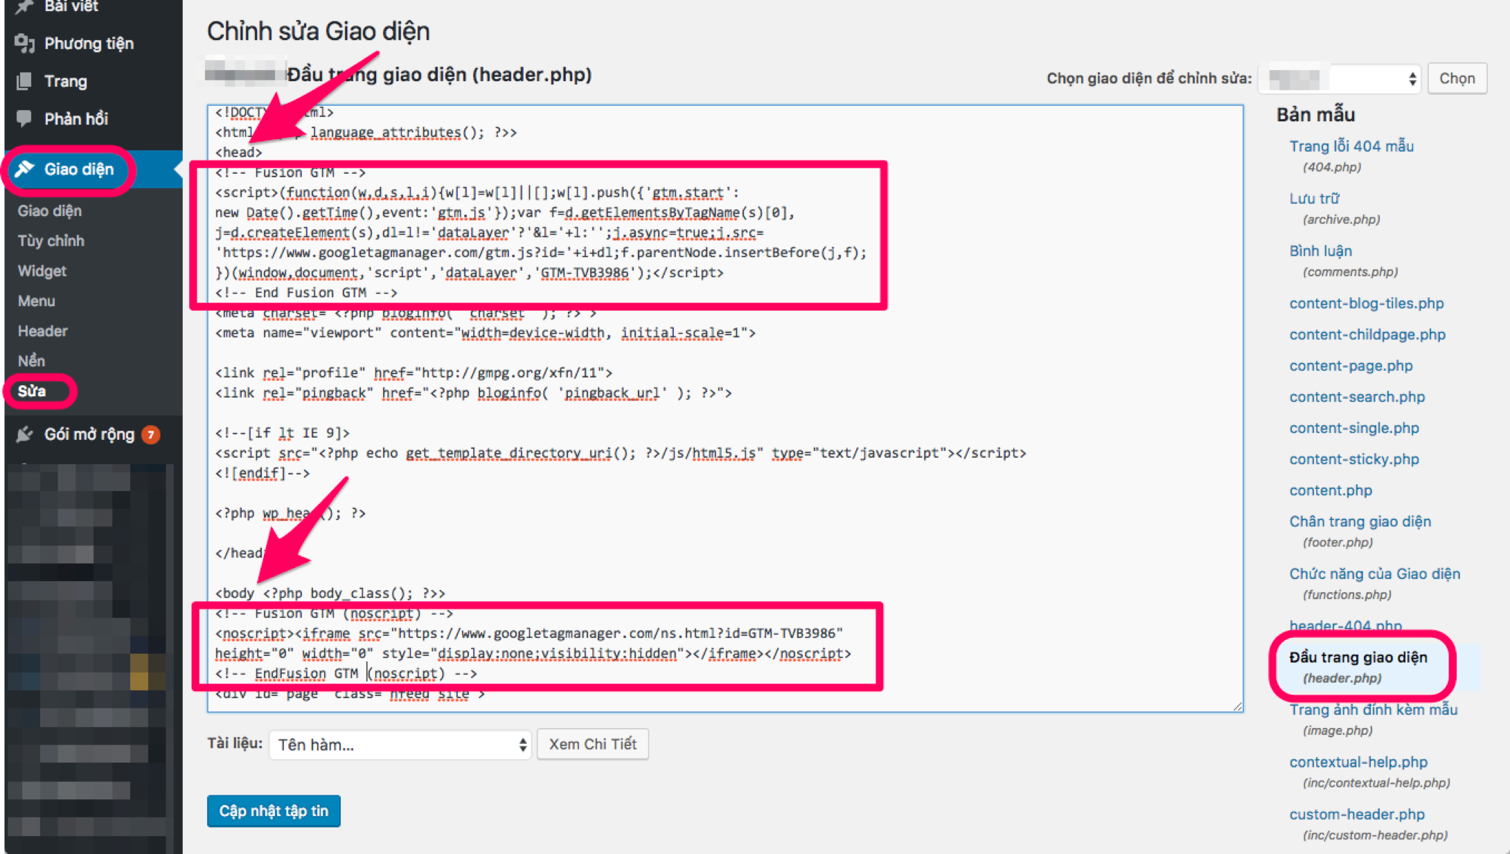Go to Tùy chỉnh customizer

(x=51, y=241)
